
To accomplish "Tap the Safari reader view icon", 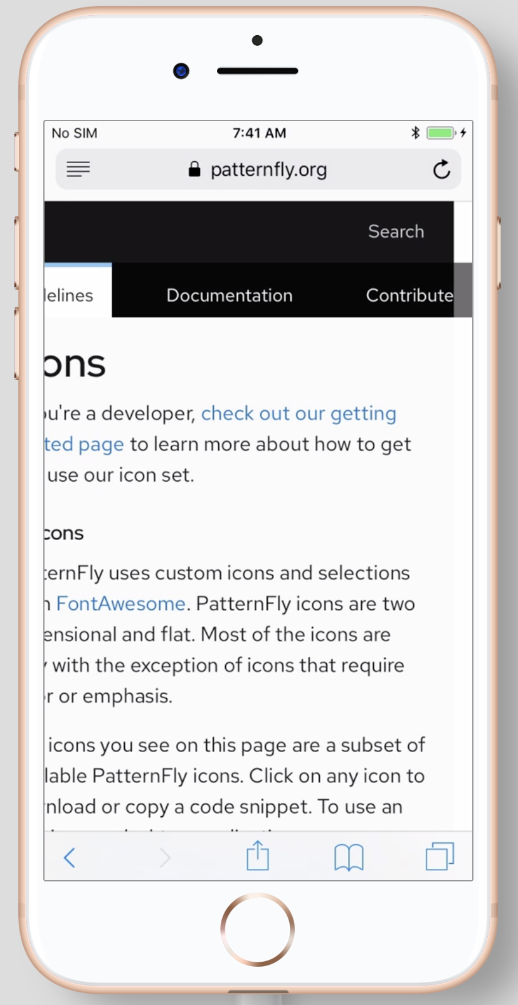I will [x=78, y=169].
